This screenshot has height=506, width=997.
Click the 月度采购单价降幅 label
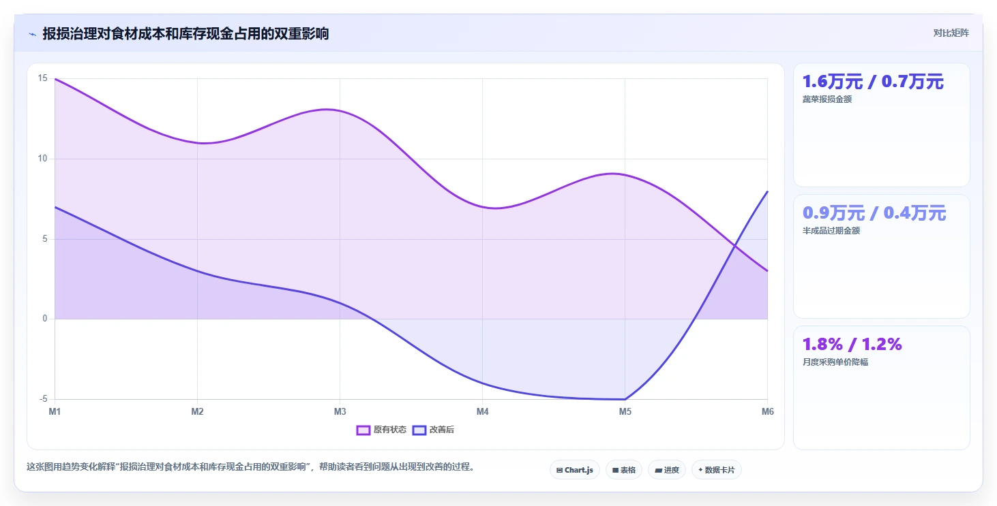pyautogui.click(x=835, y=362)
